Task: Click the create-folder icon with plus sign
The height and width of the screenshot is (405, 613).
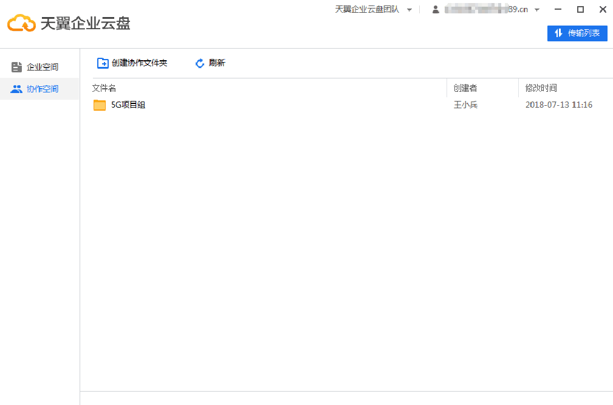Action: tap(103, 63)
